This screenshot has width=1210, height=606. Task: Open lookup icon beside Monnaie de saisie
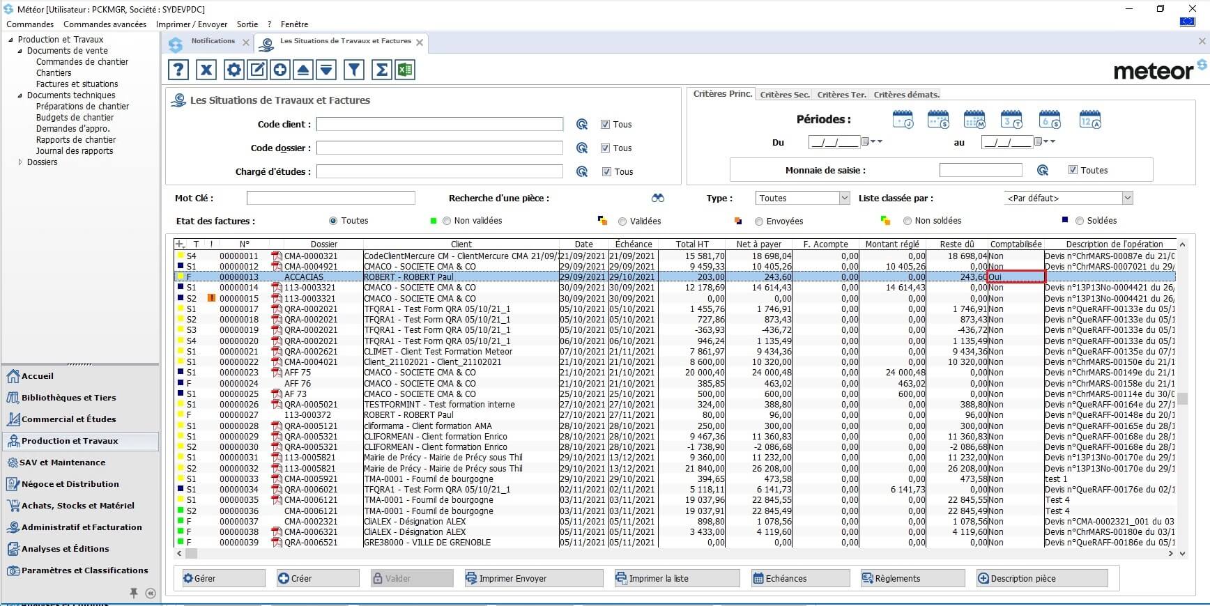tap(1043, 171)
